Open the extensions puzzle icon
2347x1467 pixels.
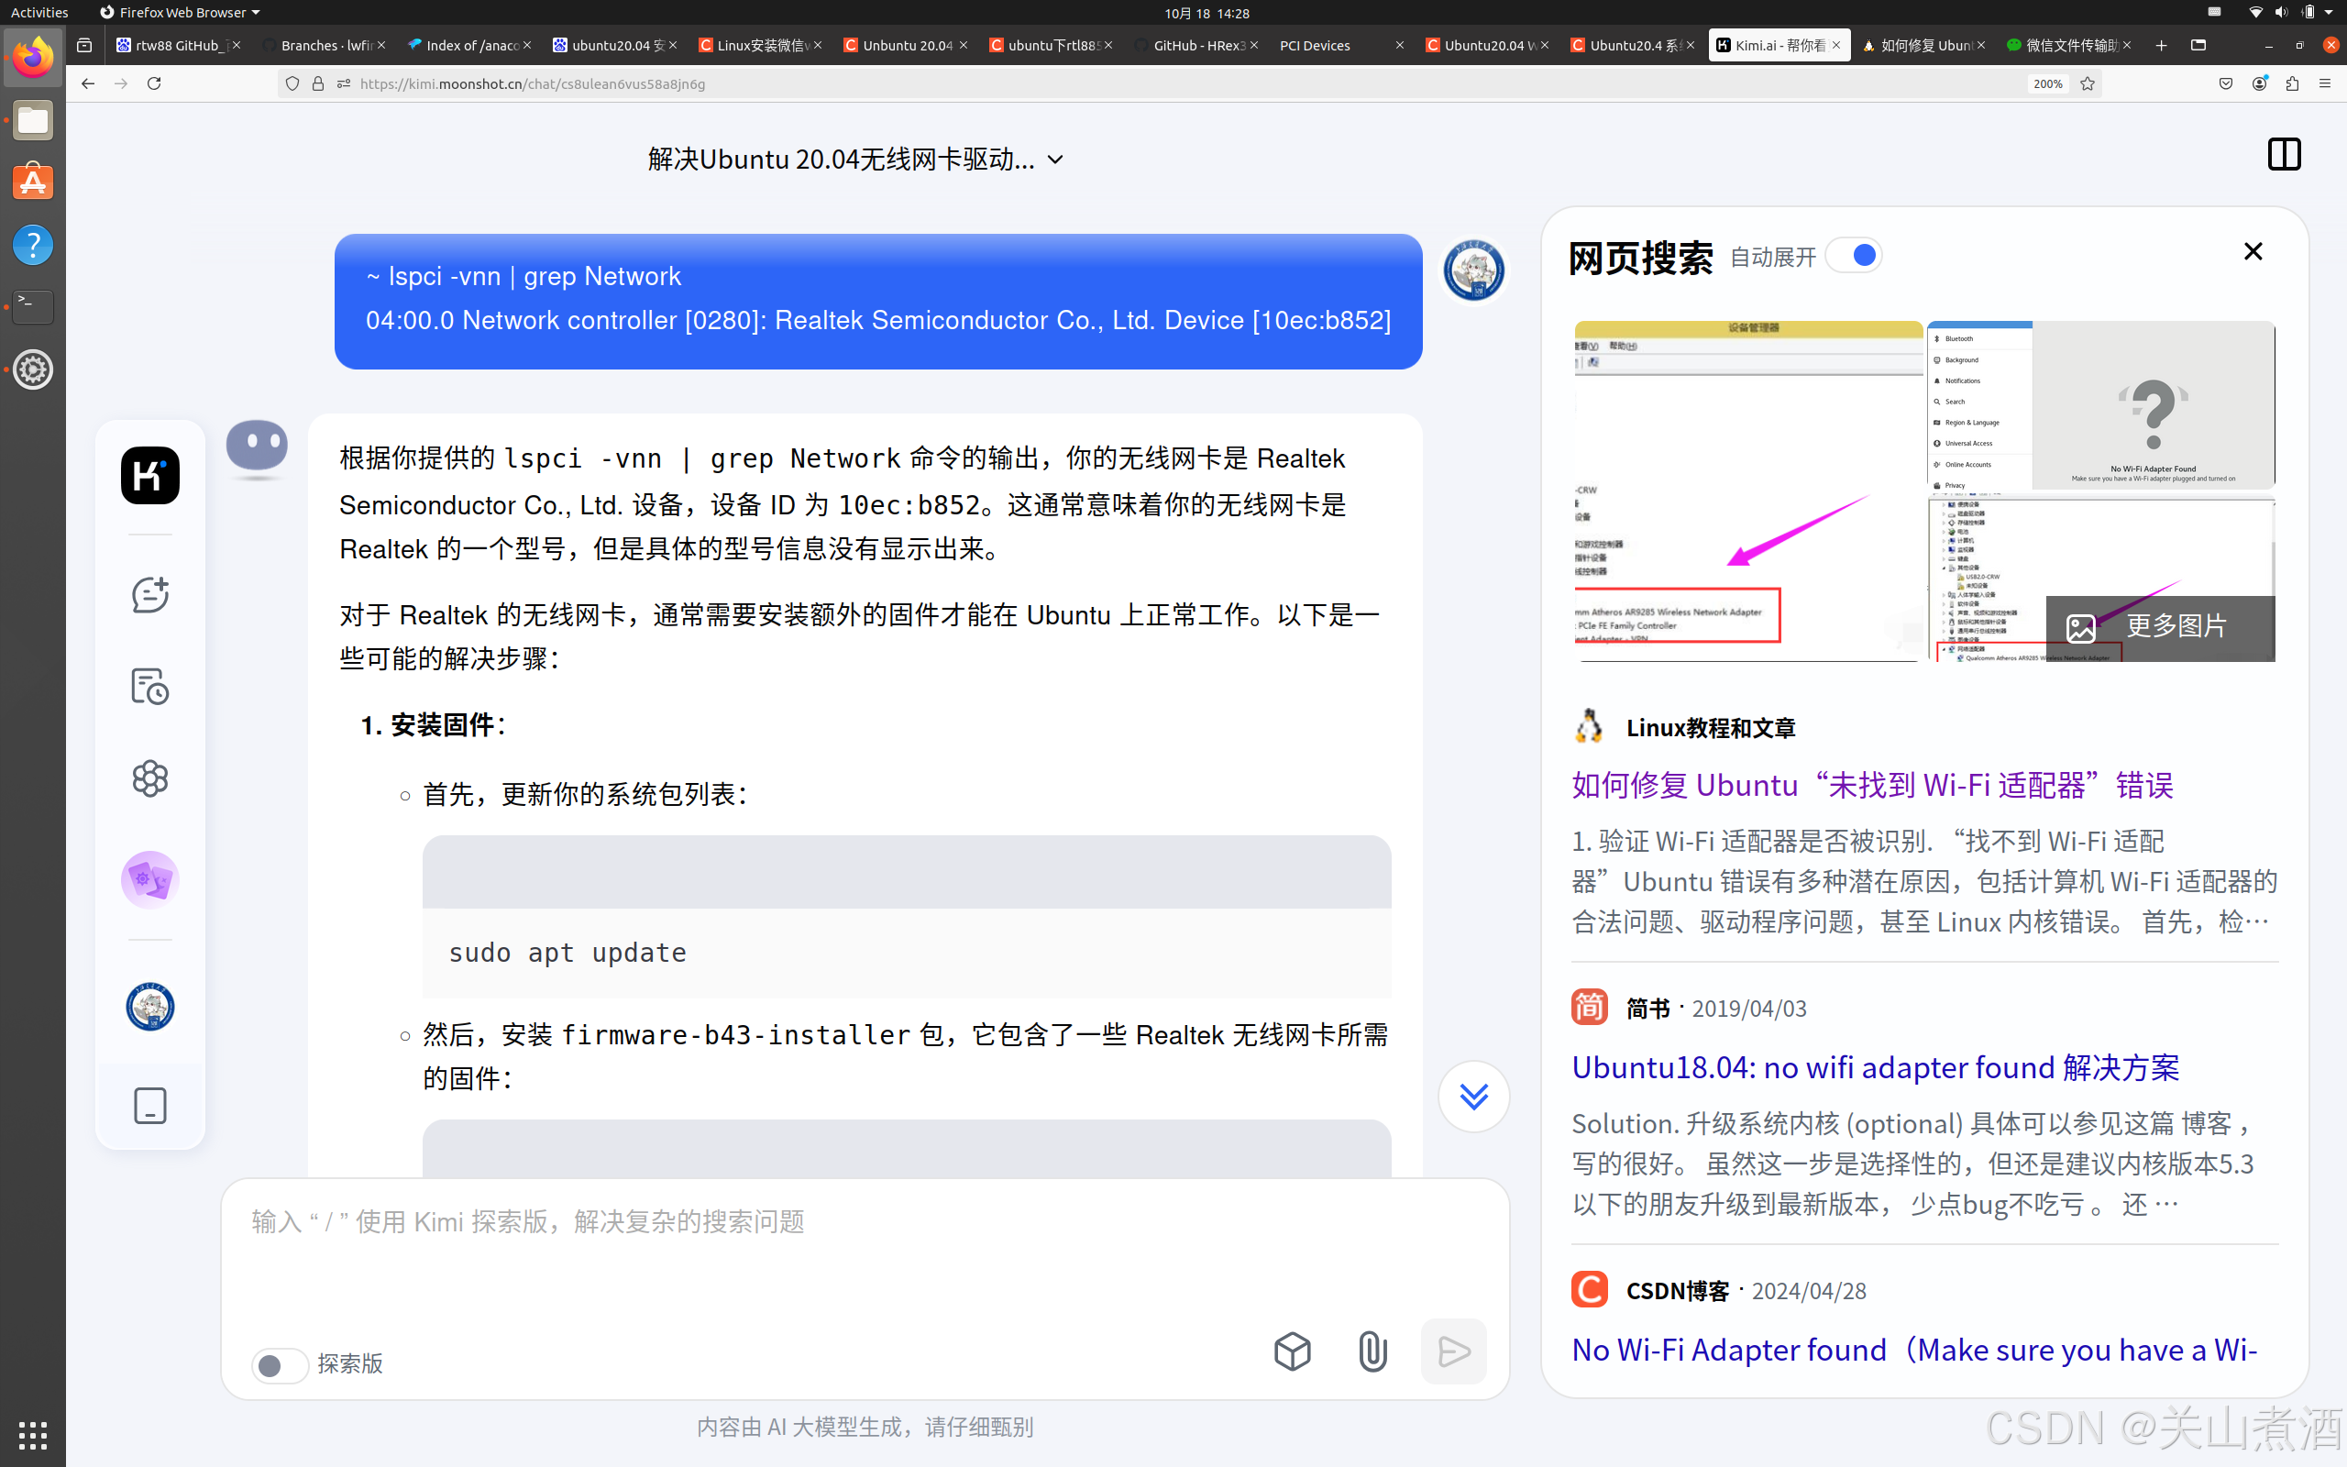pyautogui.click(x=2292, y=83)
